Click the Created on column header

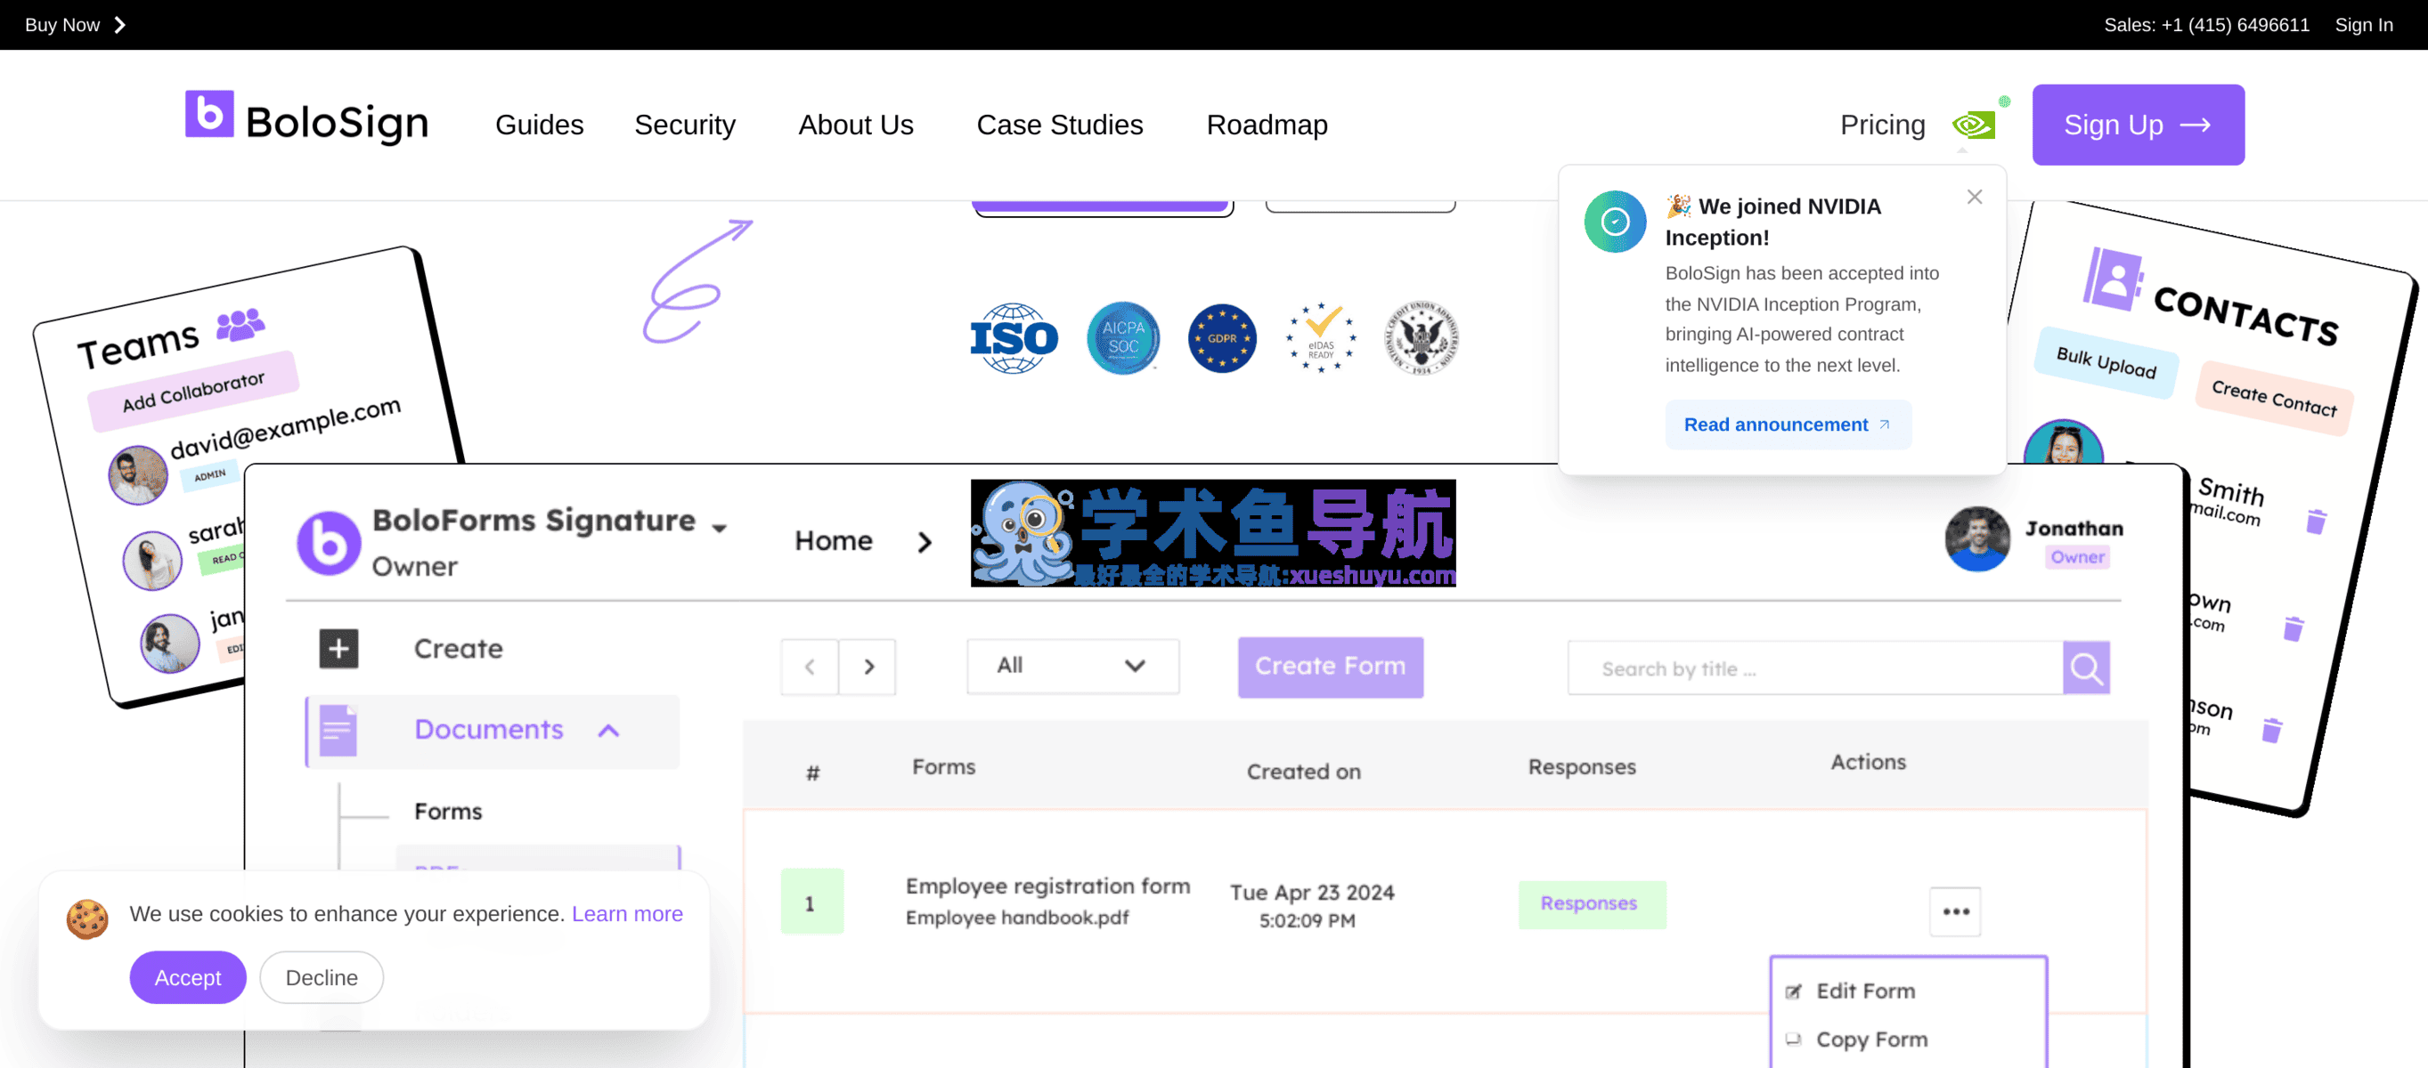tap(1304, 772)
